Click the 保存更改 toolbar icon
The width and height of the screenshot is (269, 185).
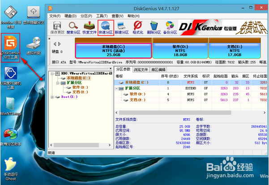coord(57,27)
